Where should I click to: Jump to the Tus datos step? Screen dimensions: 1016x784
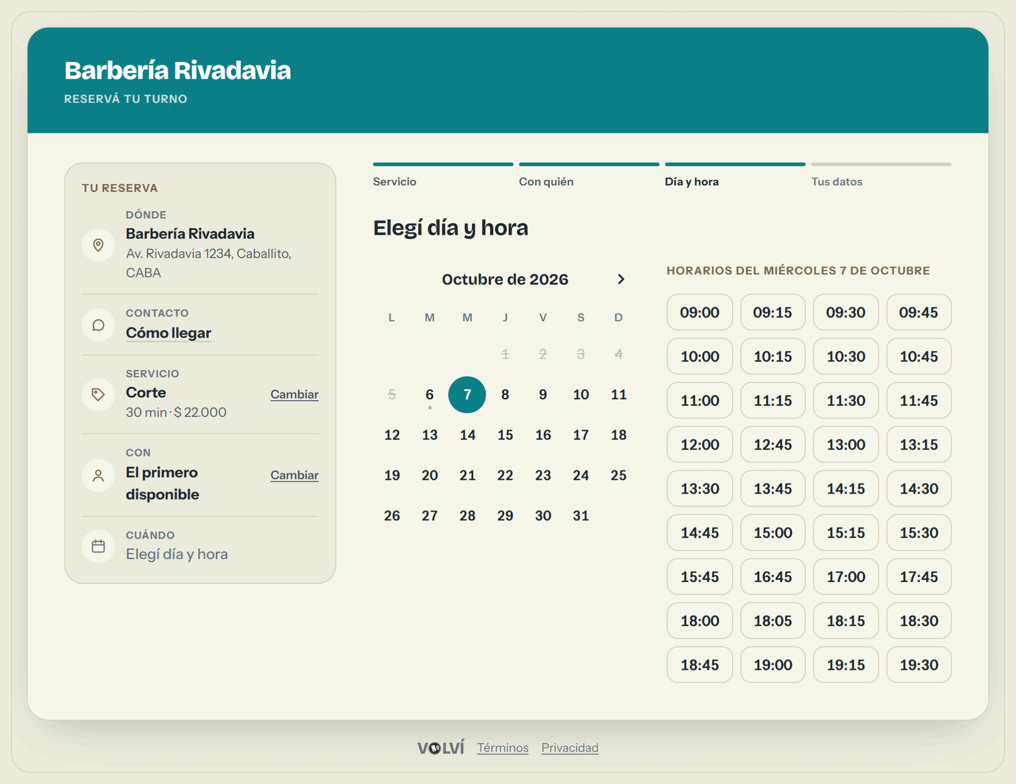pyautogui.click(x=881, y=175)
